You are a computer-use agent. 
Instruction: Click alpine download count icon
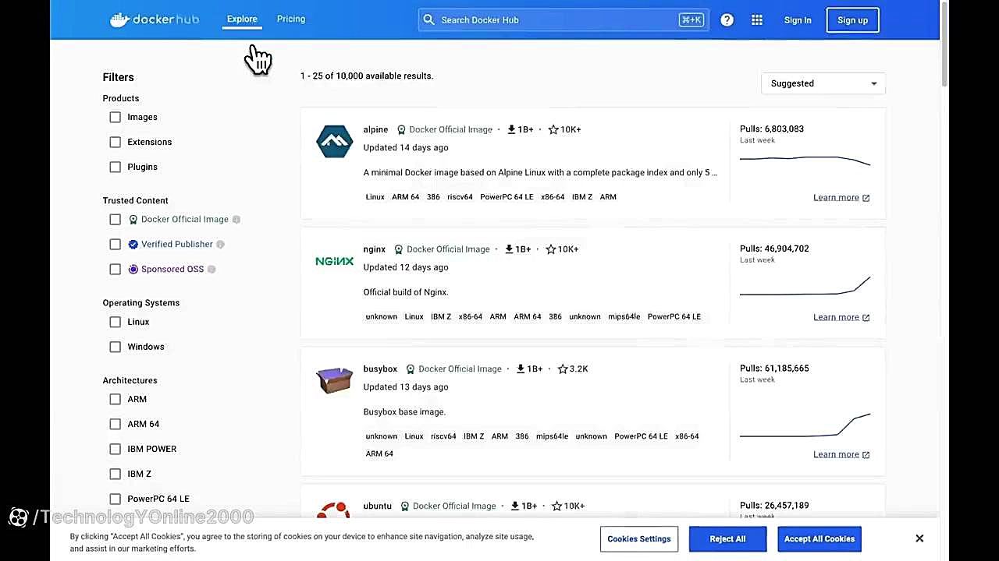click(511, 129)
